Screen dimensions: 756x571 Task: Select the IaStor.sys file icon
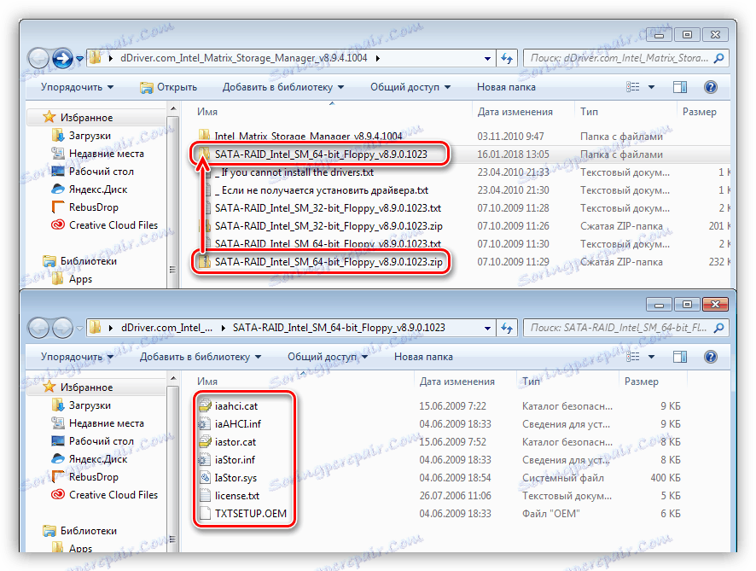click(x=206, y=477)
